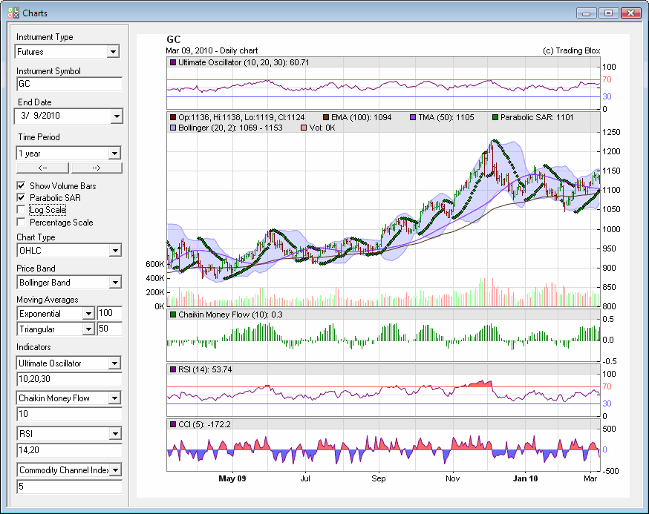Open the Triangular moving average dropdown
Viewport: 649px width, 514px height.
tap(88, 329)
